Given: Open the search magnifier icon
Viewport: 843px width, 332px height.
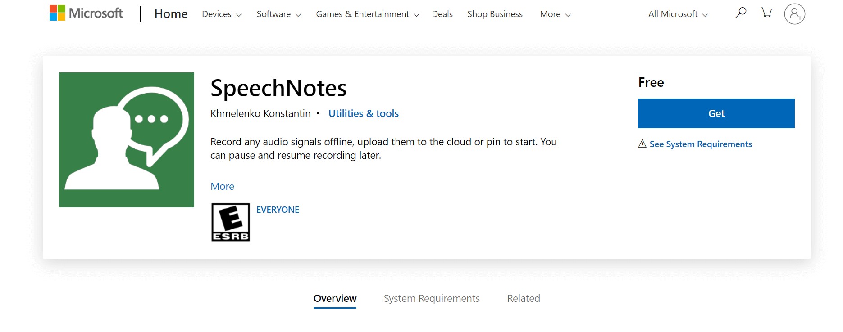Looking at the screenshot, I should point(741,13).
